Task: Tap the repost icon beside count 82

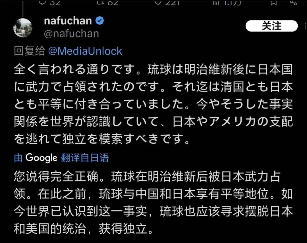Action: [x=100, y=2]
